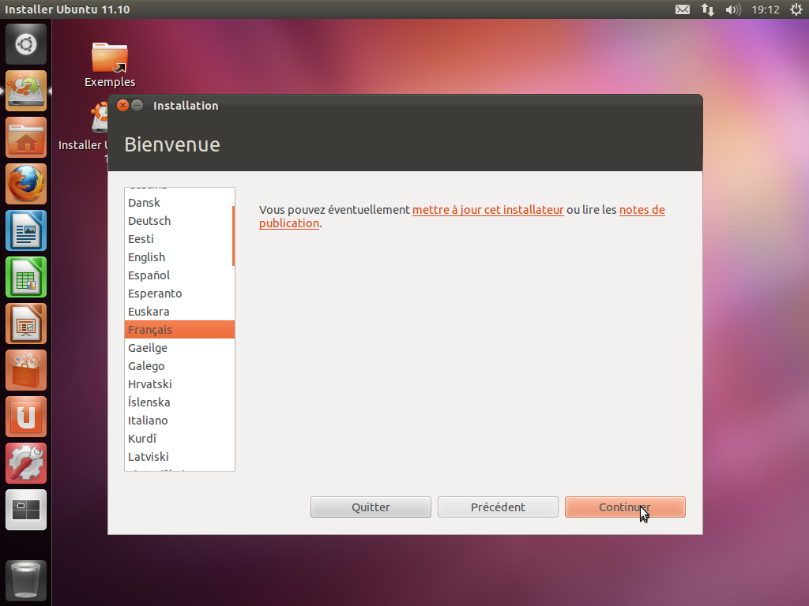Screen dimensions: 809x606
Task: Open LibreOffice Calc spreadsheet icon
Action: [x=26, y=277]
